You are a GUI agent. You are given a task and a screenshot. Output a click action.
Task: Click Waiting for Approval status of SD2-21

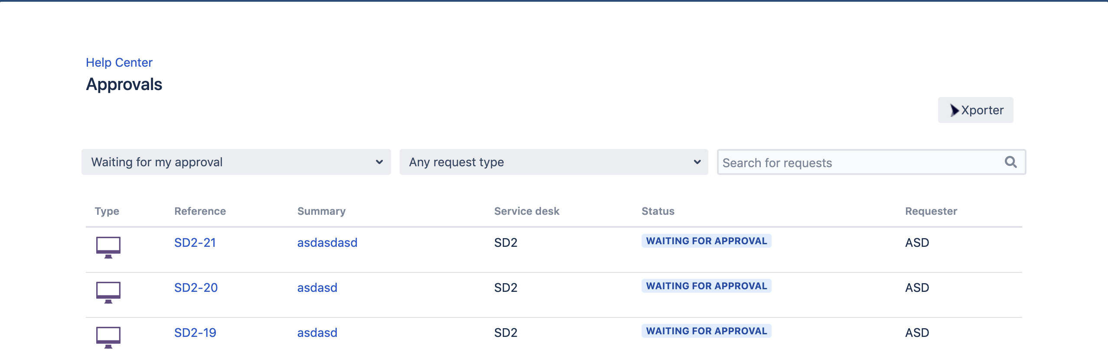706,241
